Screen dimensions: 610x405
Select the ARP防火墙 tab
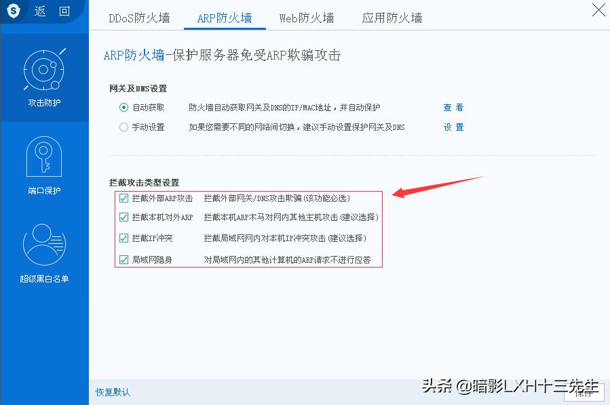point(225,18)
